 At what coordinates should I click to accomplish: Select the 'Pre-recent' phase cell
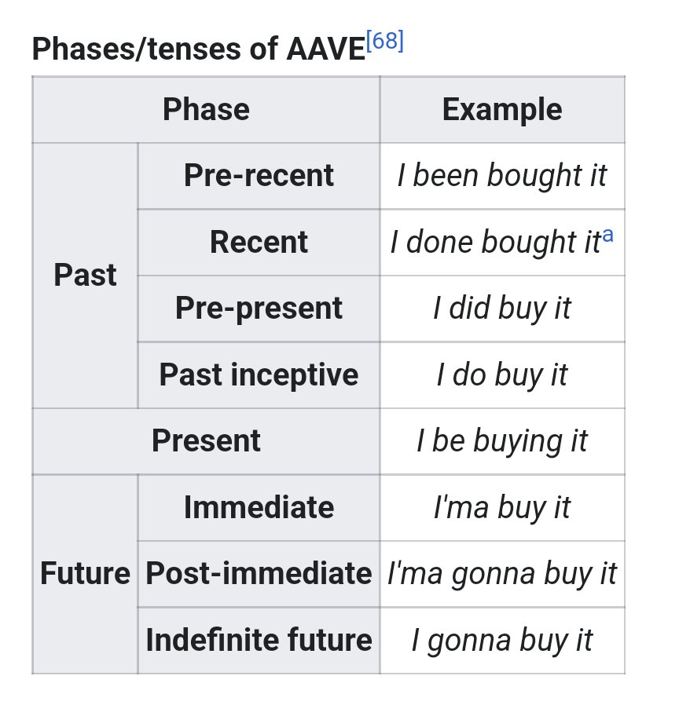(259, 176)
